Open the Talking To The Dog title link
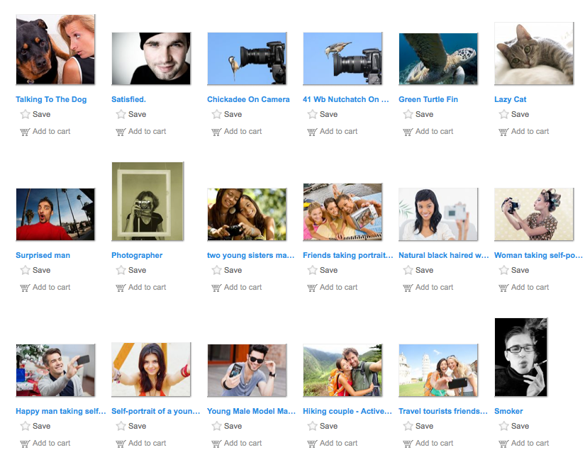The height and width of the screenshot is (462, 585). [x=51, y=100]
